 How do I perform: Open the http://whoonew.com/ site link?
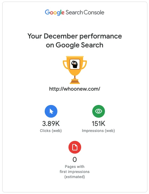pyautogui.click(x=74, y=89)
